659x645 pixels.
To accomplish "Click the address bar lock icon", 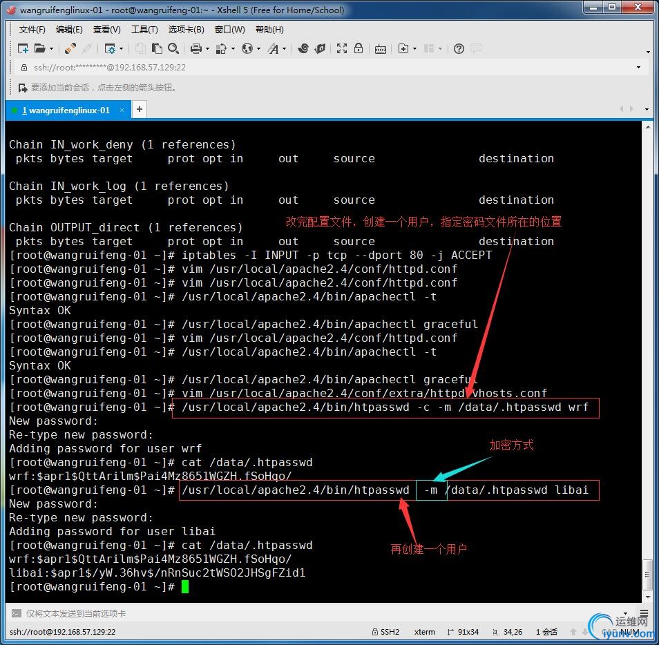I will click(x=24, y=68).
